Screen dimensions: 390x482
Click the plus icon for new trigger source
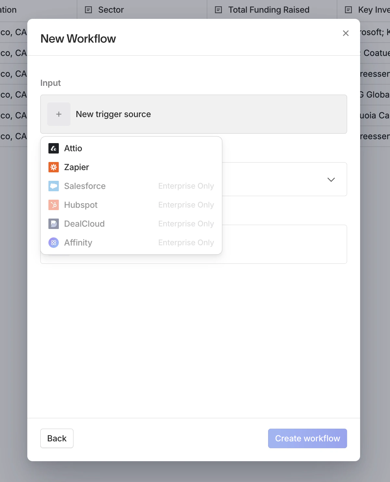click(59, 114)
